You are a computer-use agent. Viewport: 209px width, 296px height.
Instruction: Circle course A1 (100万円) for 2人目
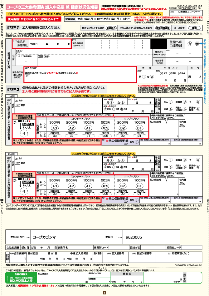[88, 186]
